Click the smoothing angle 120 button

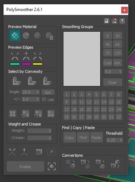118,53
